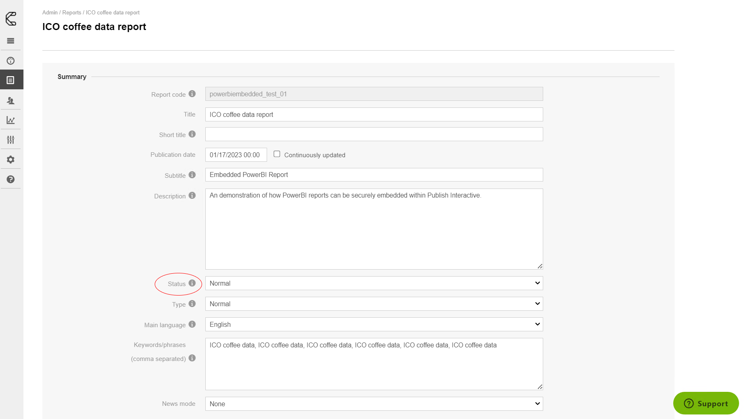Expand the Type dropdown
Viewport: 744px width, 419px height.
click(374, 304)
